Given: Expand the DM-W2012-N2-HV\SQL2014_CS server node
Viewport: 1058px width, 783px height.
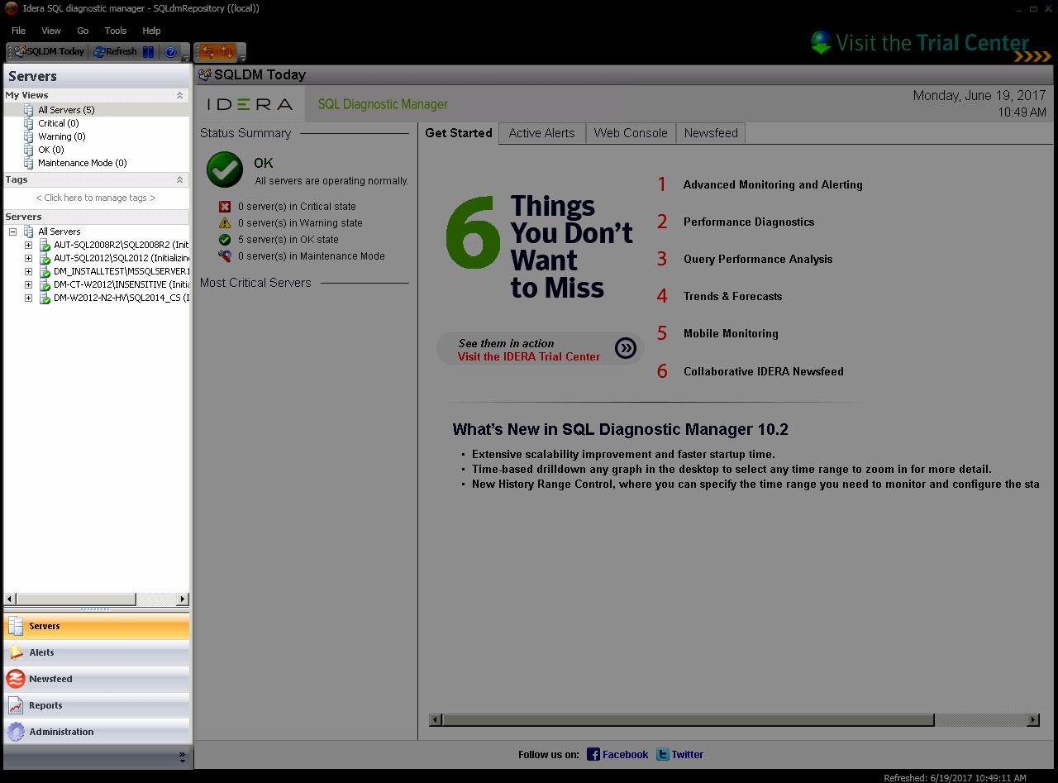Looking at the screenshot, I should (28, 298).
